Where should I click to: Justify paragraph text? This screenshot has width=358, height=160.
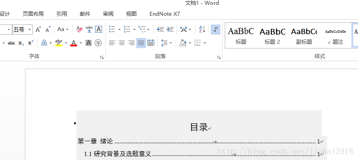141,43
